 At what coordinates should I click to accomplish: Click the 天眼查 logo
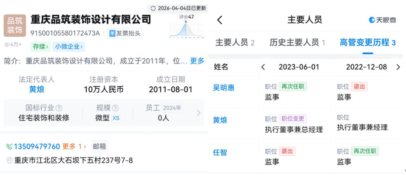coord(382,20)
